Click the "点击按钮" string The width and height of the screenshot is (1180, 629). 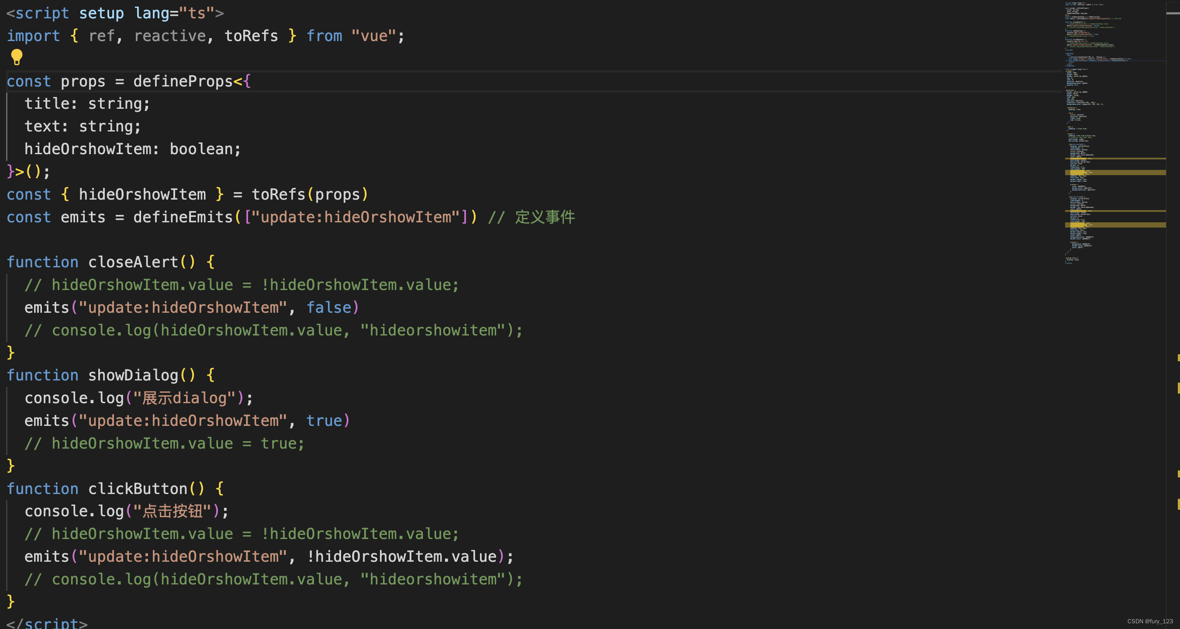tap(172, 511)
